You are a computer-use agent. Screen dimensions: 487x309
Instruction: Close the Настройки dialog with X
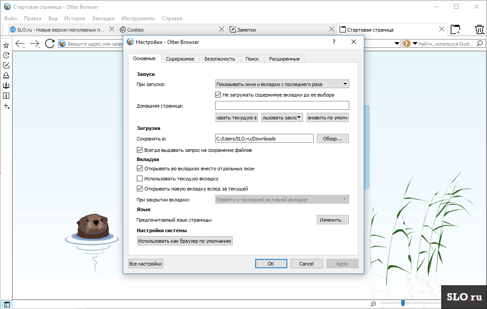tap(353, 42)
